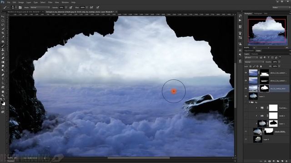Toggle visibility of topmost above_2 layer
This screenshot has height=163, width=291.
246,73
